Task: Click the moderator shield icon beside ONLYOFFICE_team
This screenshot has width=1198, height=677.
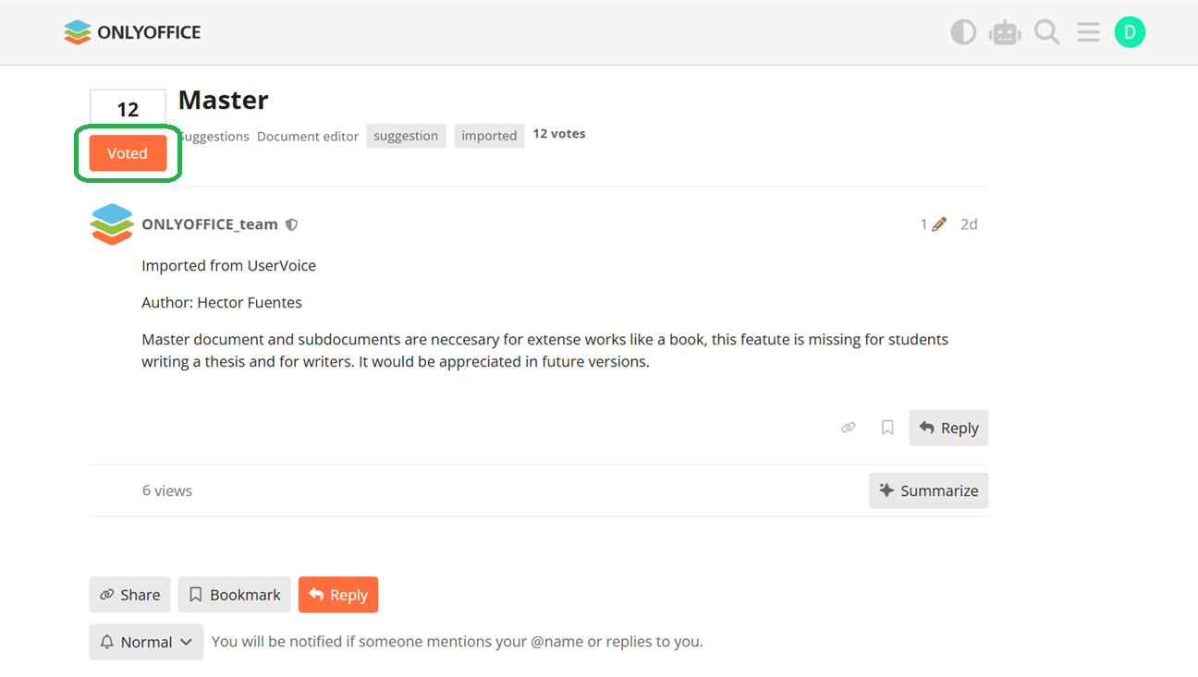Action: pyautogui.click(x=292, y=224)
